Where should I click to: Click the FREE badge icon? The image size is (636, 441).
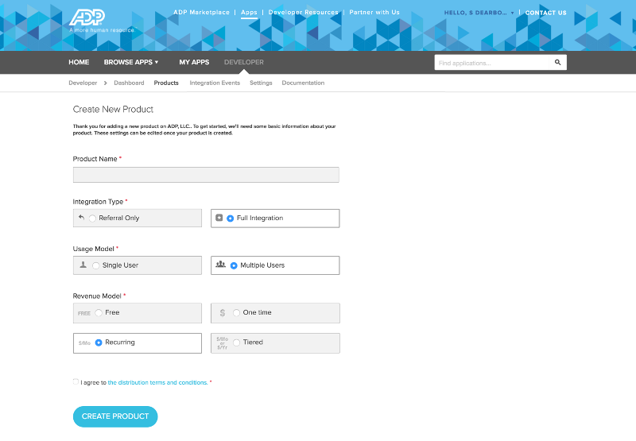(84, 313)
